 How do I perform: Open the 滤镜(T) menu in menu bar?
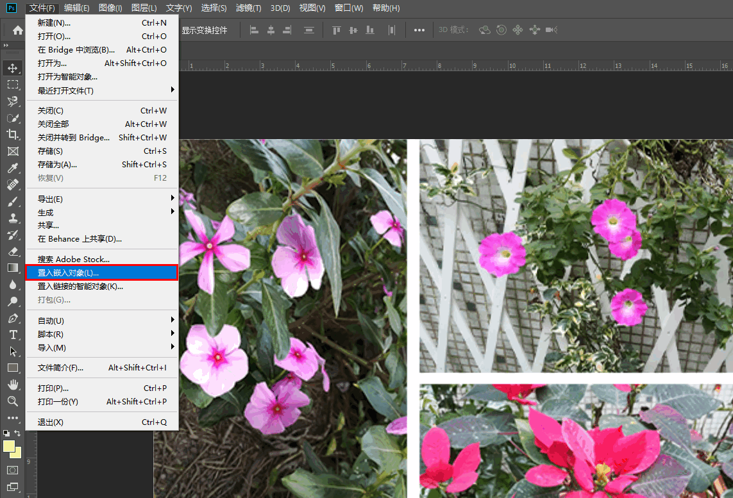[248, 8]
